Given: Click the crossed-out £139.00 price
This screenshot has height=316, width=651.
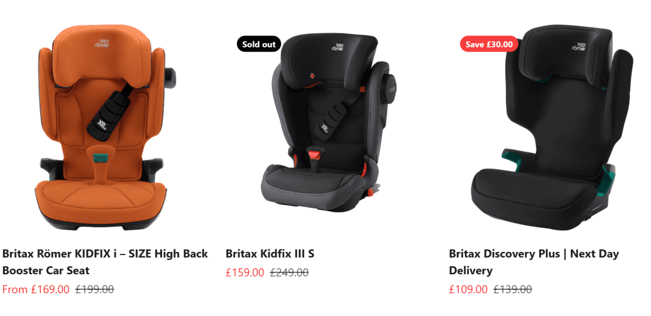Looking at the screenshot, I should point(513,289).
